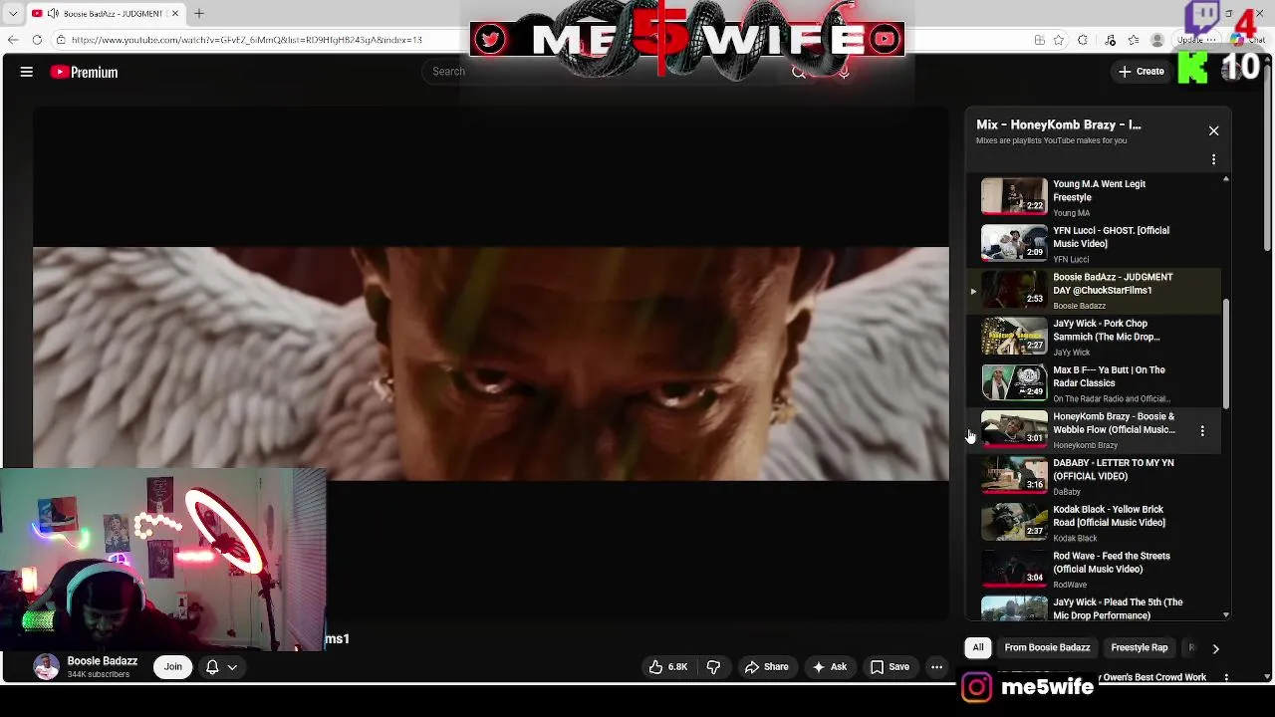Open browser profile avatar
1275x717 pixels.
point(1157,40)
